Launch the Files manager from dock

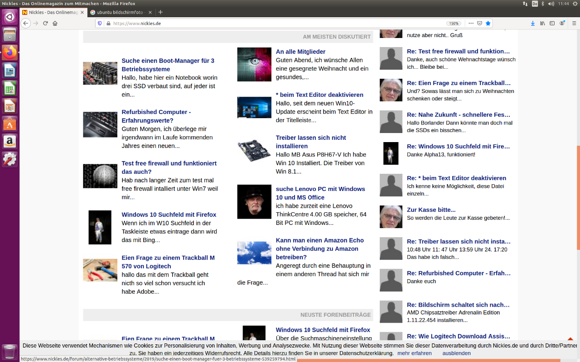tap(10, 35)
